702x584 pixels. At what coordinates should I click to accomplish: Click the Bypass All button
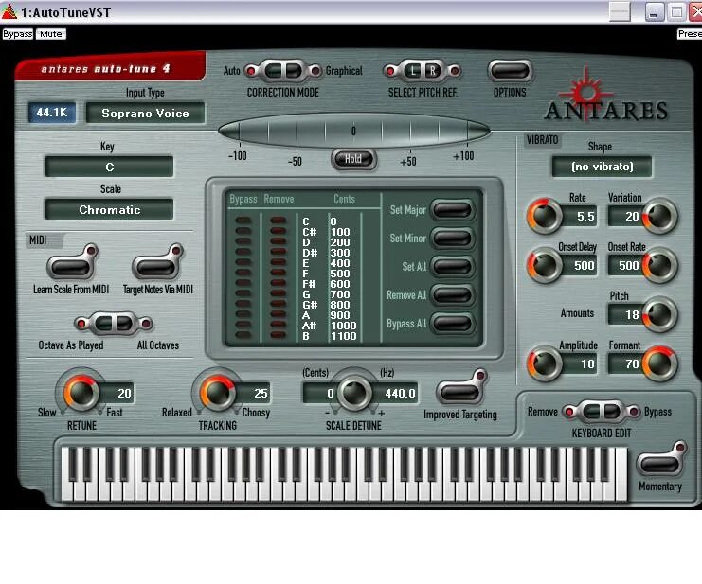tap(452, 324)
